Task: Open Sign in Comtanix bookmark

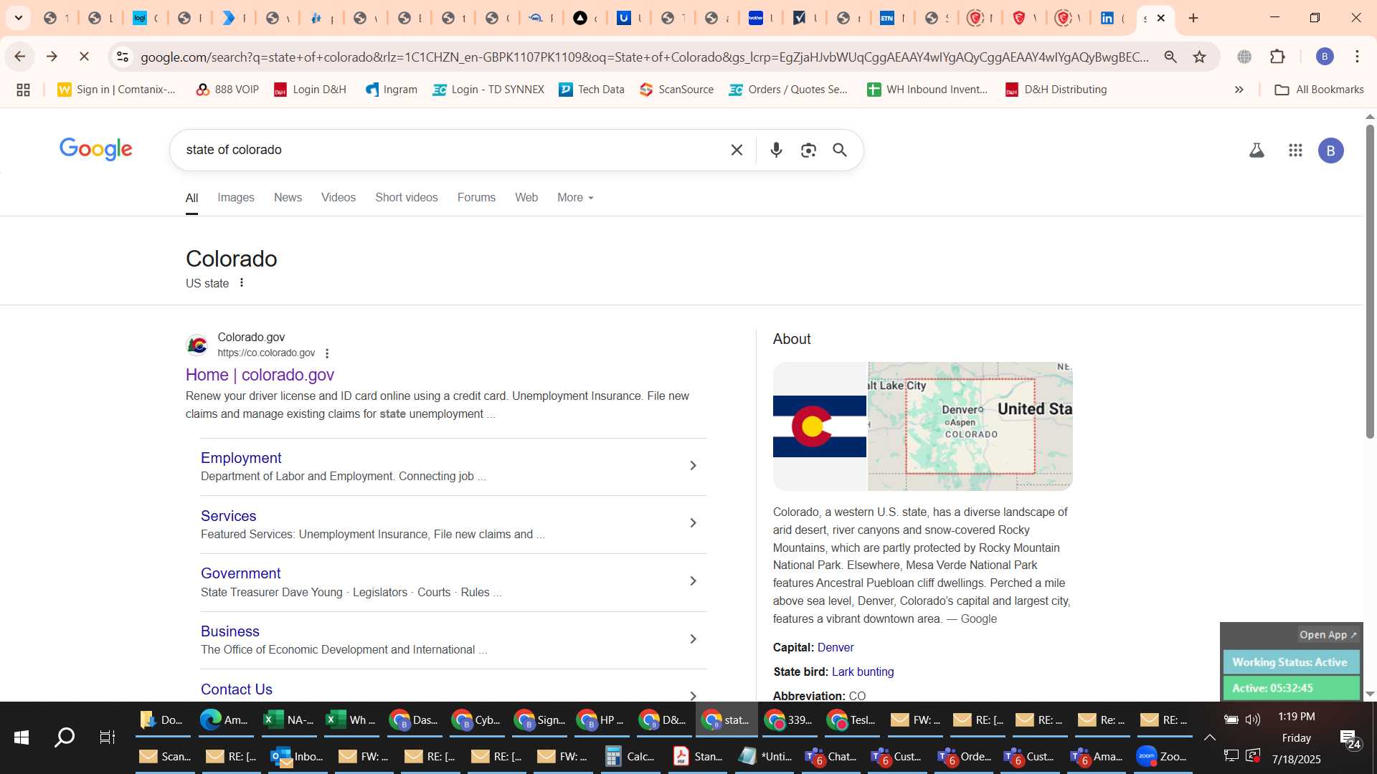Action: [x=116, y=90]
